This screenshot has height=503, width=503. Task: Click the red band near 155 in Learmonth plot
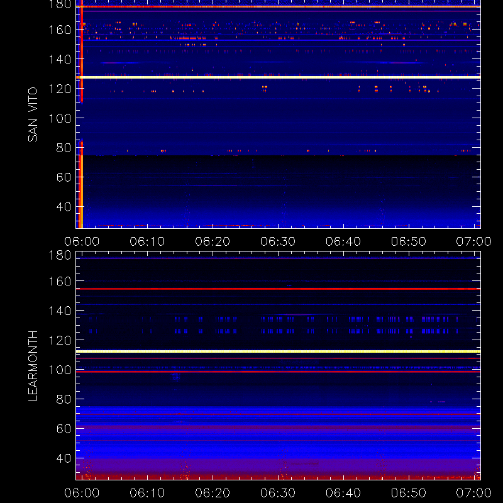[x=278, y=289]
